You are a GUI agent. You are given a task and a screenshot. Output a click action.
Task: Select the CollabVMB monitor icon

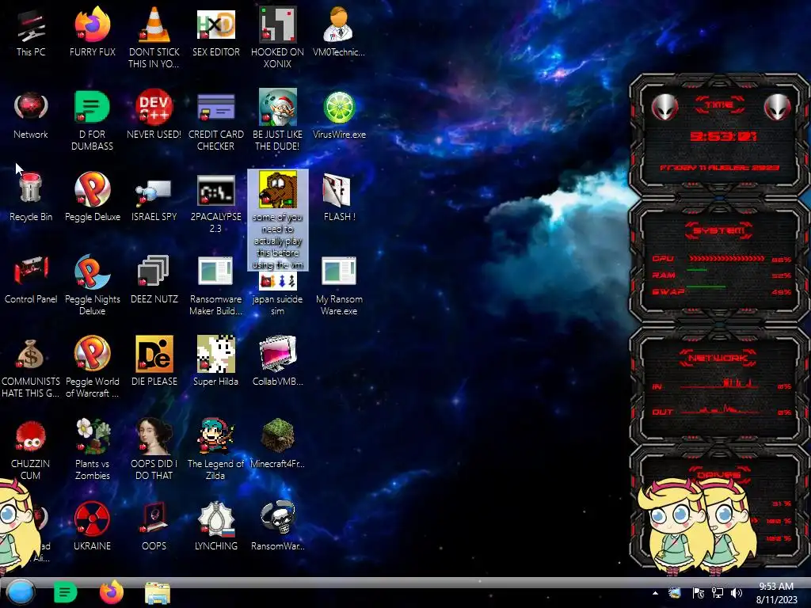click(278, 354)
